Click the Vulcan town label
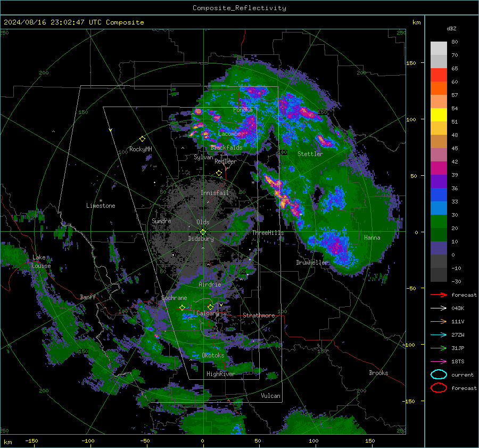This screenshot has width=479, height=448. [270, 396]
